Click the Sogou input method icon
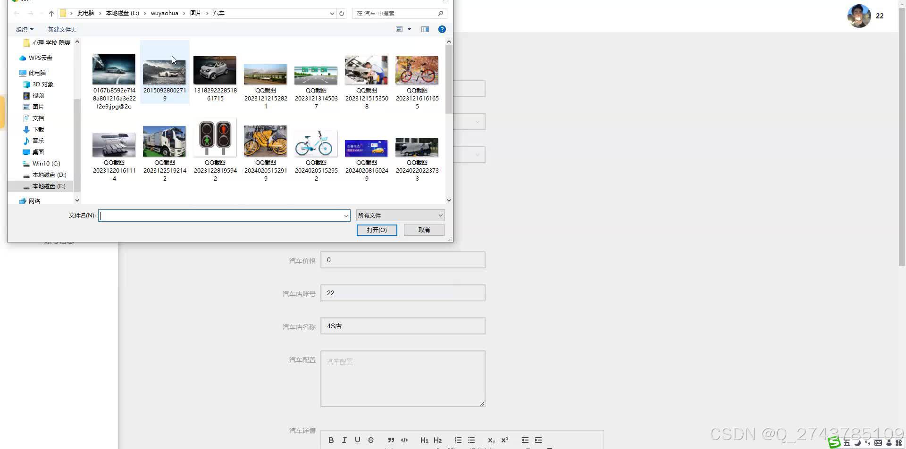This screenshot has height=449, width=906. pyautogui.click(x=834, y=442)
